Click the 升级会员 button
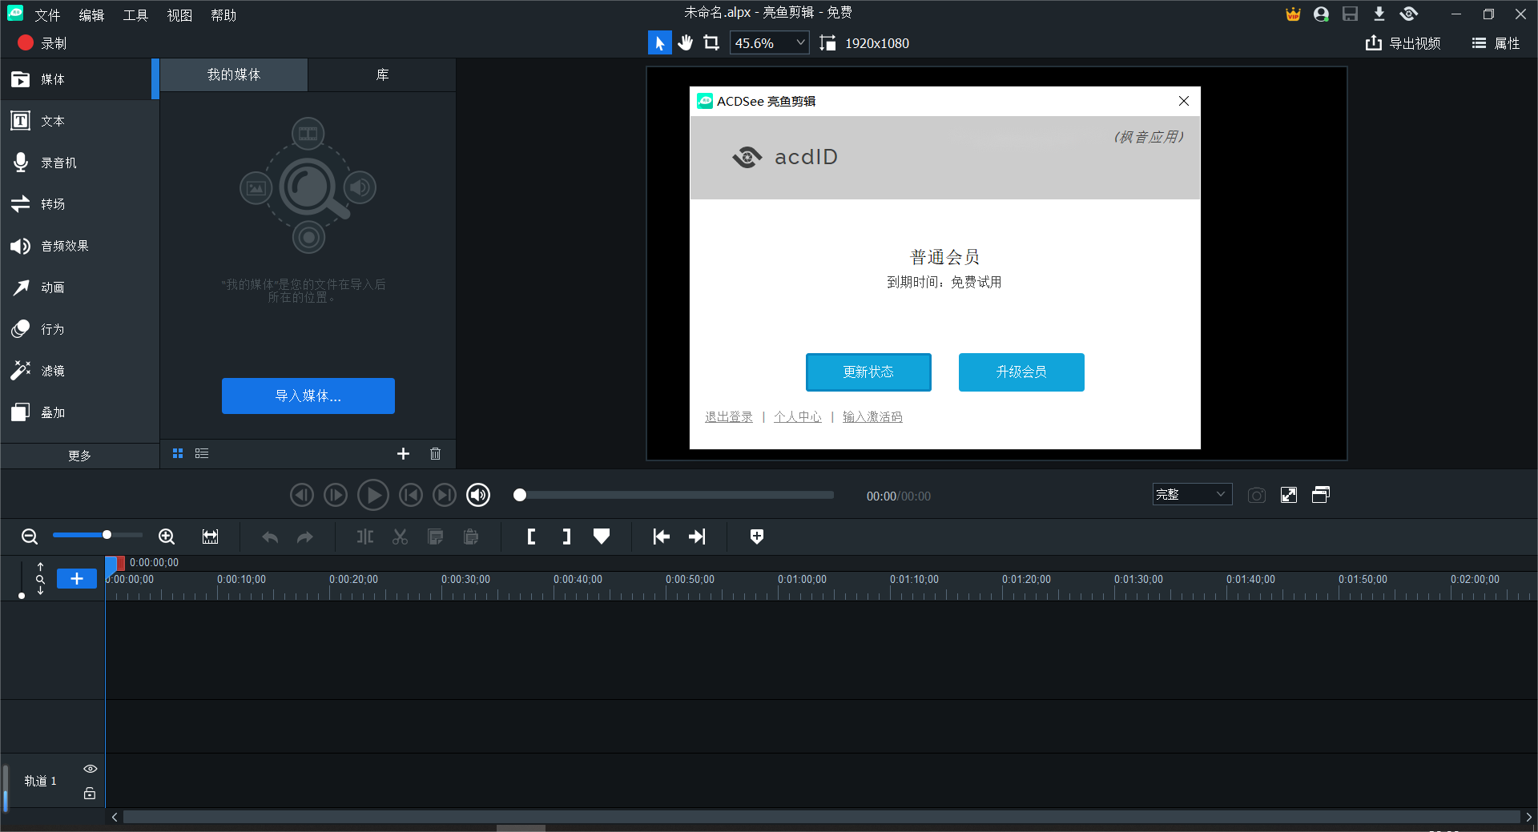The height and width of the screenshot is (832, 1538). coord(1021,372)
